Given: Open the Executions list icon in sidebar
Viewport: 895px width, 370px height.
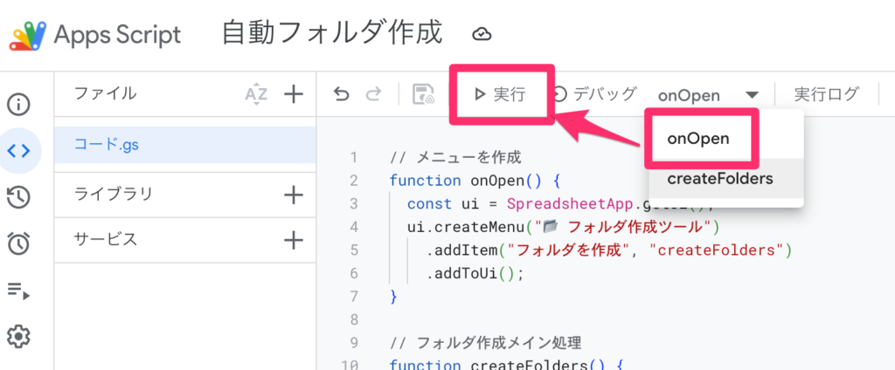Looking at the screenshot, I should tap(19, 291).
